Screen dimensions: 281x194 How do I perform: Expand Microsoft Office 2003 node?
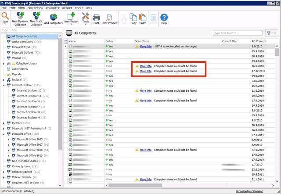point(8,140)
